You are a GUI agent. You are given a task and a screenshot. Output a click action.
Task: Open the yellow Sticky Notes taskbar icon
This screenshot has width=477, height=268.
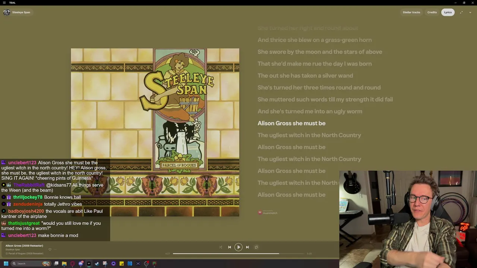(121, 264)
